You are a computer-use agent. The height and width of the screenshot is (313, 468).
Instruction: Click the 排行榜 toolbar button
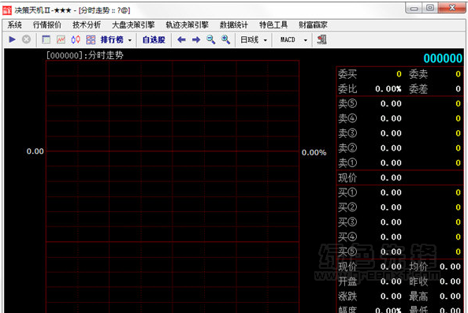(x=112, y=39)
